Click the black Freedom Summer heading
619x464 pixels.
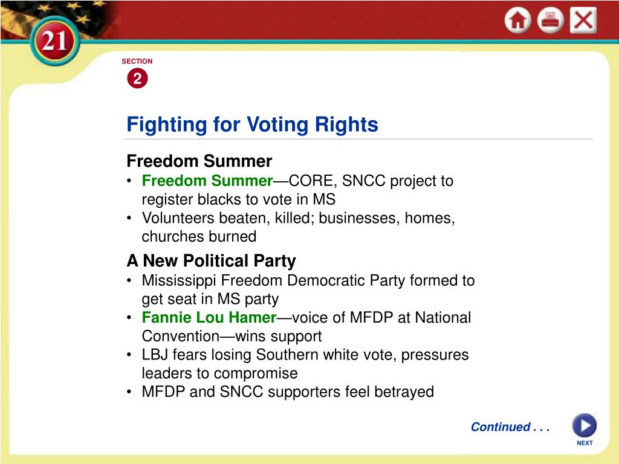pos(199,161)
